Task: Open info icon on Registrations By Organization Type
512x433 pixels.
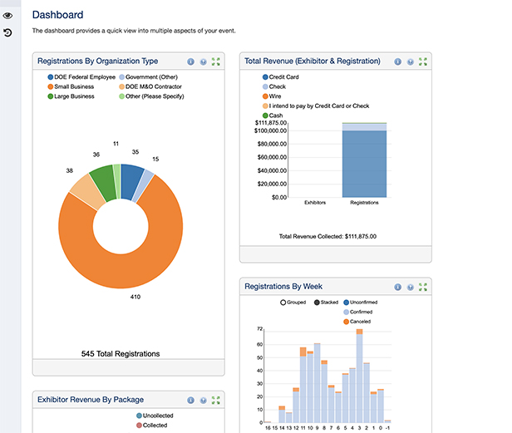Action: (x=190, y=62)
